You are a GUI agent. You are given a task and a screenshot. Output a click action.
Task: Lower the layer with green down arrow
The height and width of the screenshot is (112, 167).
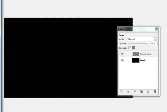tap(135, 92)
